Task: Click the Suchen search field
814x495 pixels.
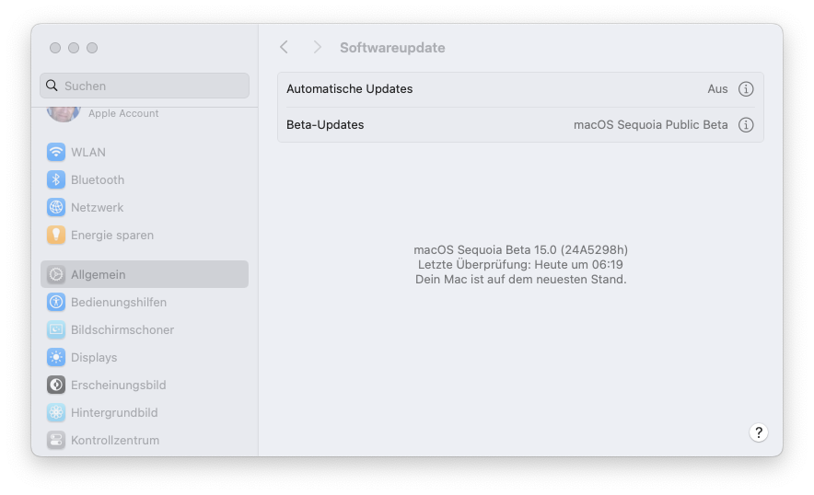Action: pyautogui.click(x=145, y=86)
